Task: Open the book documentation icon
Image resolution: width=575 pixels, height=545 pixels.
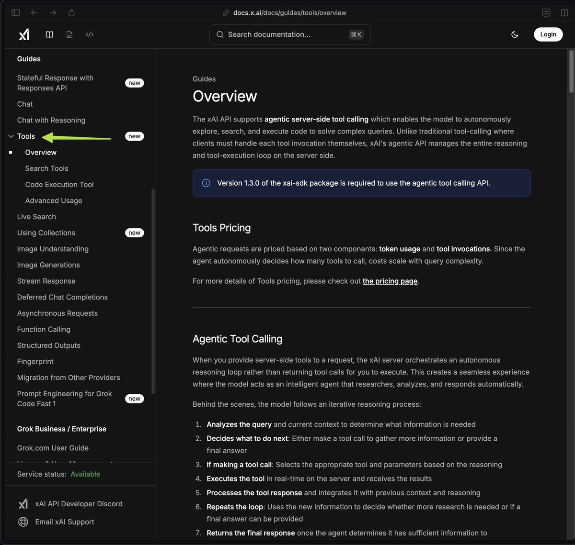Action: (49, 34)
